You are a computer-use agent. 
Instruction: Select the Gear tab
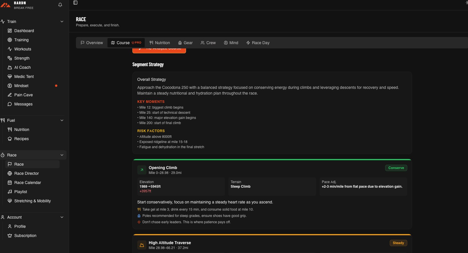pyautogui.click(x=185, y=43)
